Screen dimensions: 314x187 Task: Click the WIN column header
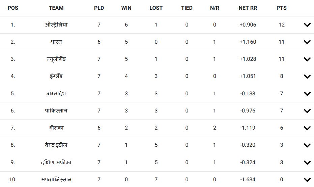126,8
